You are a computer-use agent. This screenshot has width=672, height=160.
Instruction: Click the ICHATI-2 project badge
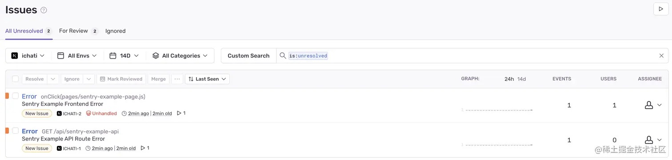click(x=69, y=113)
